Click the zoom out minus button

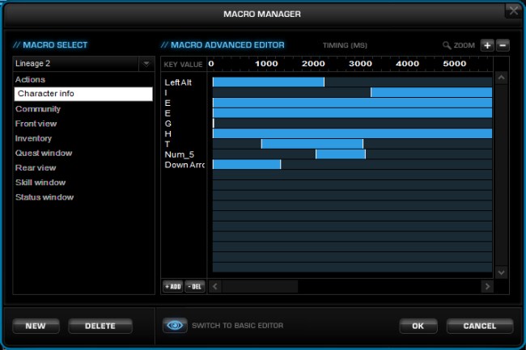coord(503,45)
